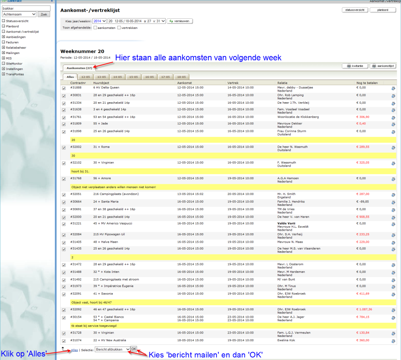The width and height of the screenshot is (401, 360).
Task: Click print icon for contract #32002 row
Action: [x=393, y=148]
